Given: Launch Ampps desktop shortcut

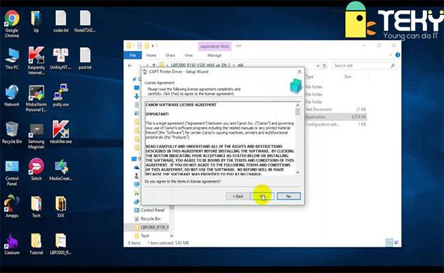Looking at the screenshot, I should (12, 206).
